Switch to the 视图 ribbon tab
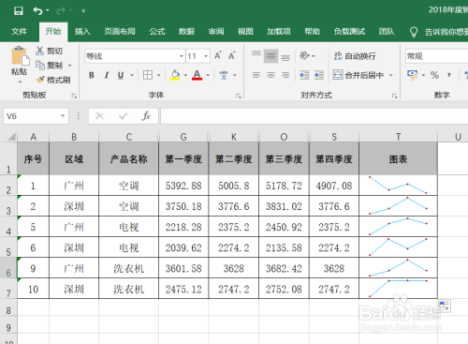Screen dimensions: 468x344 pos(245,31)
